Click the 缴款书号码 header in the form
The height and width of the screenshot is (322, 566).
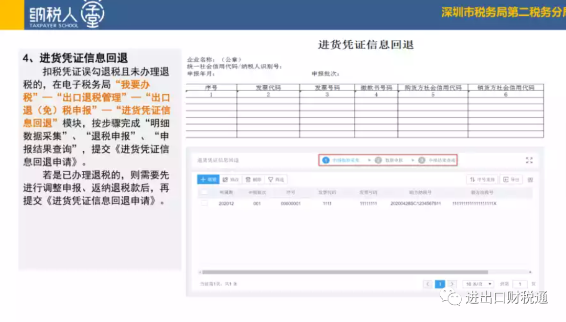click(376, 87)
